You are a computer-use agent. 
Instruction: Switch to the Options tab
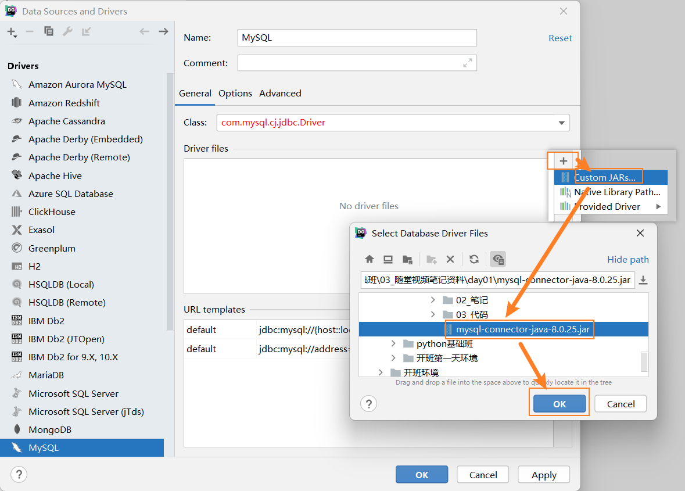click(x=235, y=94)
